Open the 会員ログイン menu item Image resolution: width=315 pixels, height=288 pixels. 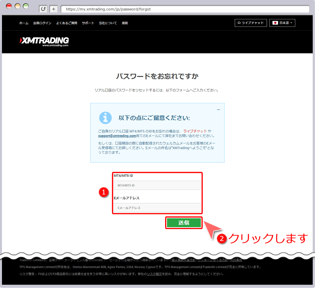pos(42,23)
